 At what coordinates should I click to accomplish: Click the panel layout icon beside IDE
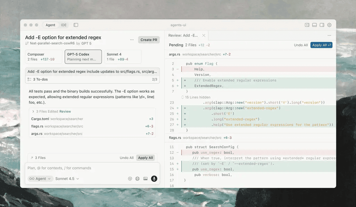tap(75, 25)
